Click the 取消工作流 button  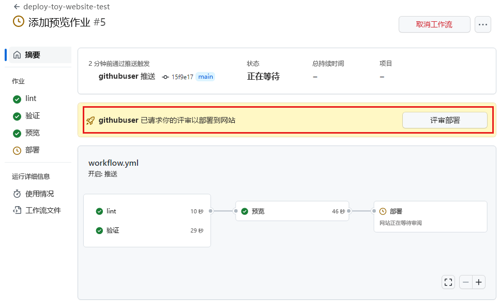pyautogui.click(x=434, y=24)
